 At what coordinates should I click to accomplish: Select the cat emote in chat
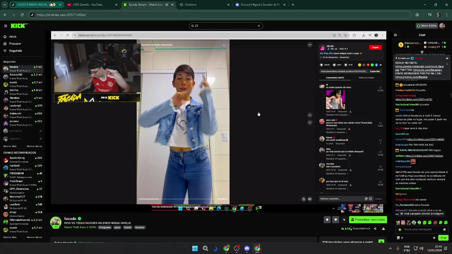pos(398,223)
